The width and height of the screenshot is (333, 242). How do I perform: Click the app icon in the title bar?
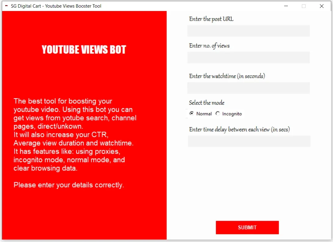(x=6, y=6)
